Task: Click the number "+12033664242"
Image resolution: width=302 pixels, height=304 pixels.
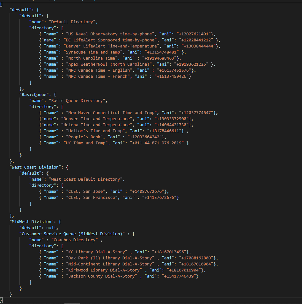Action: 144,137
